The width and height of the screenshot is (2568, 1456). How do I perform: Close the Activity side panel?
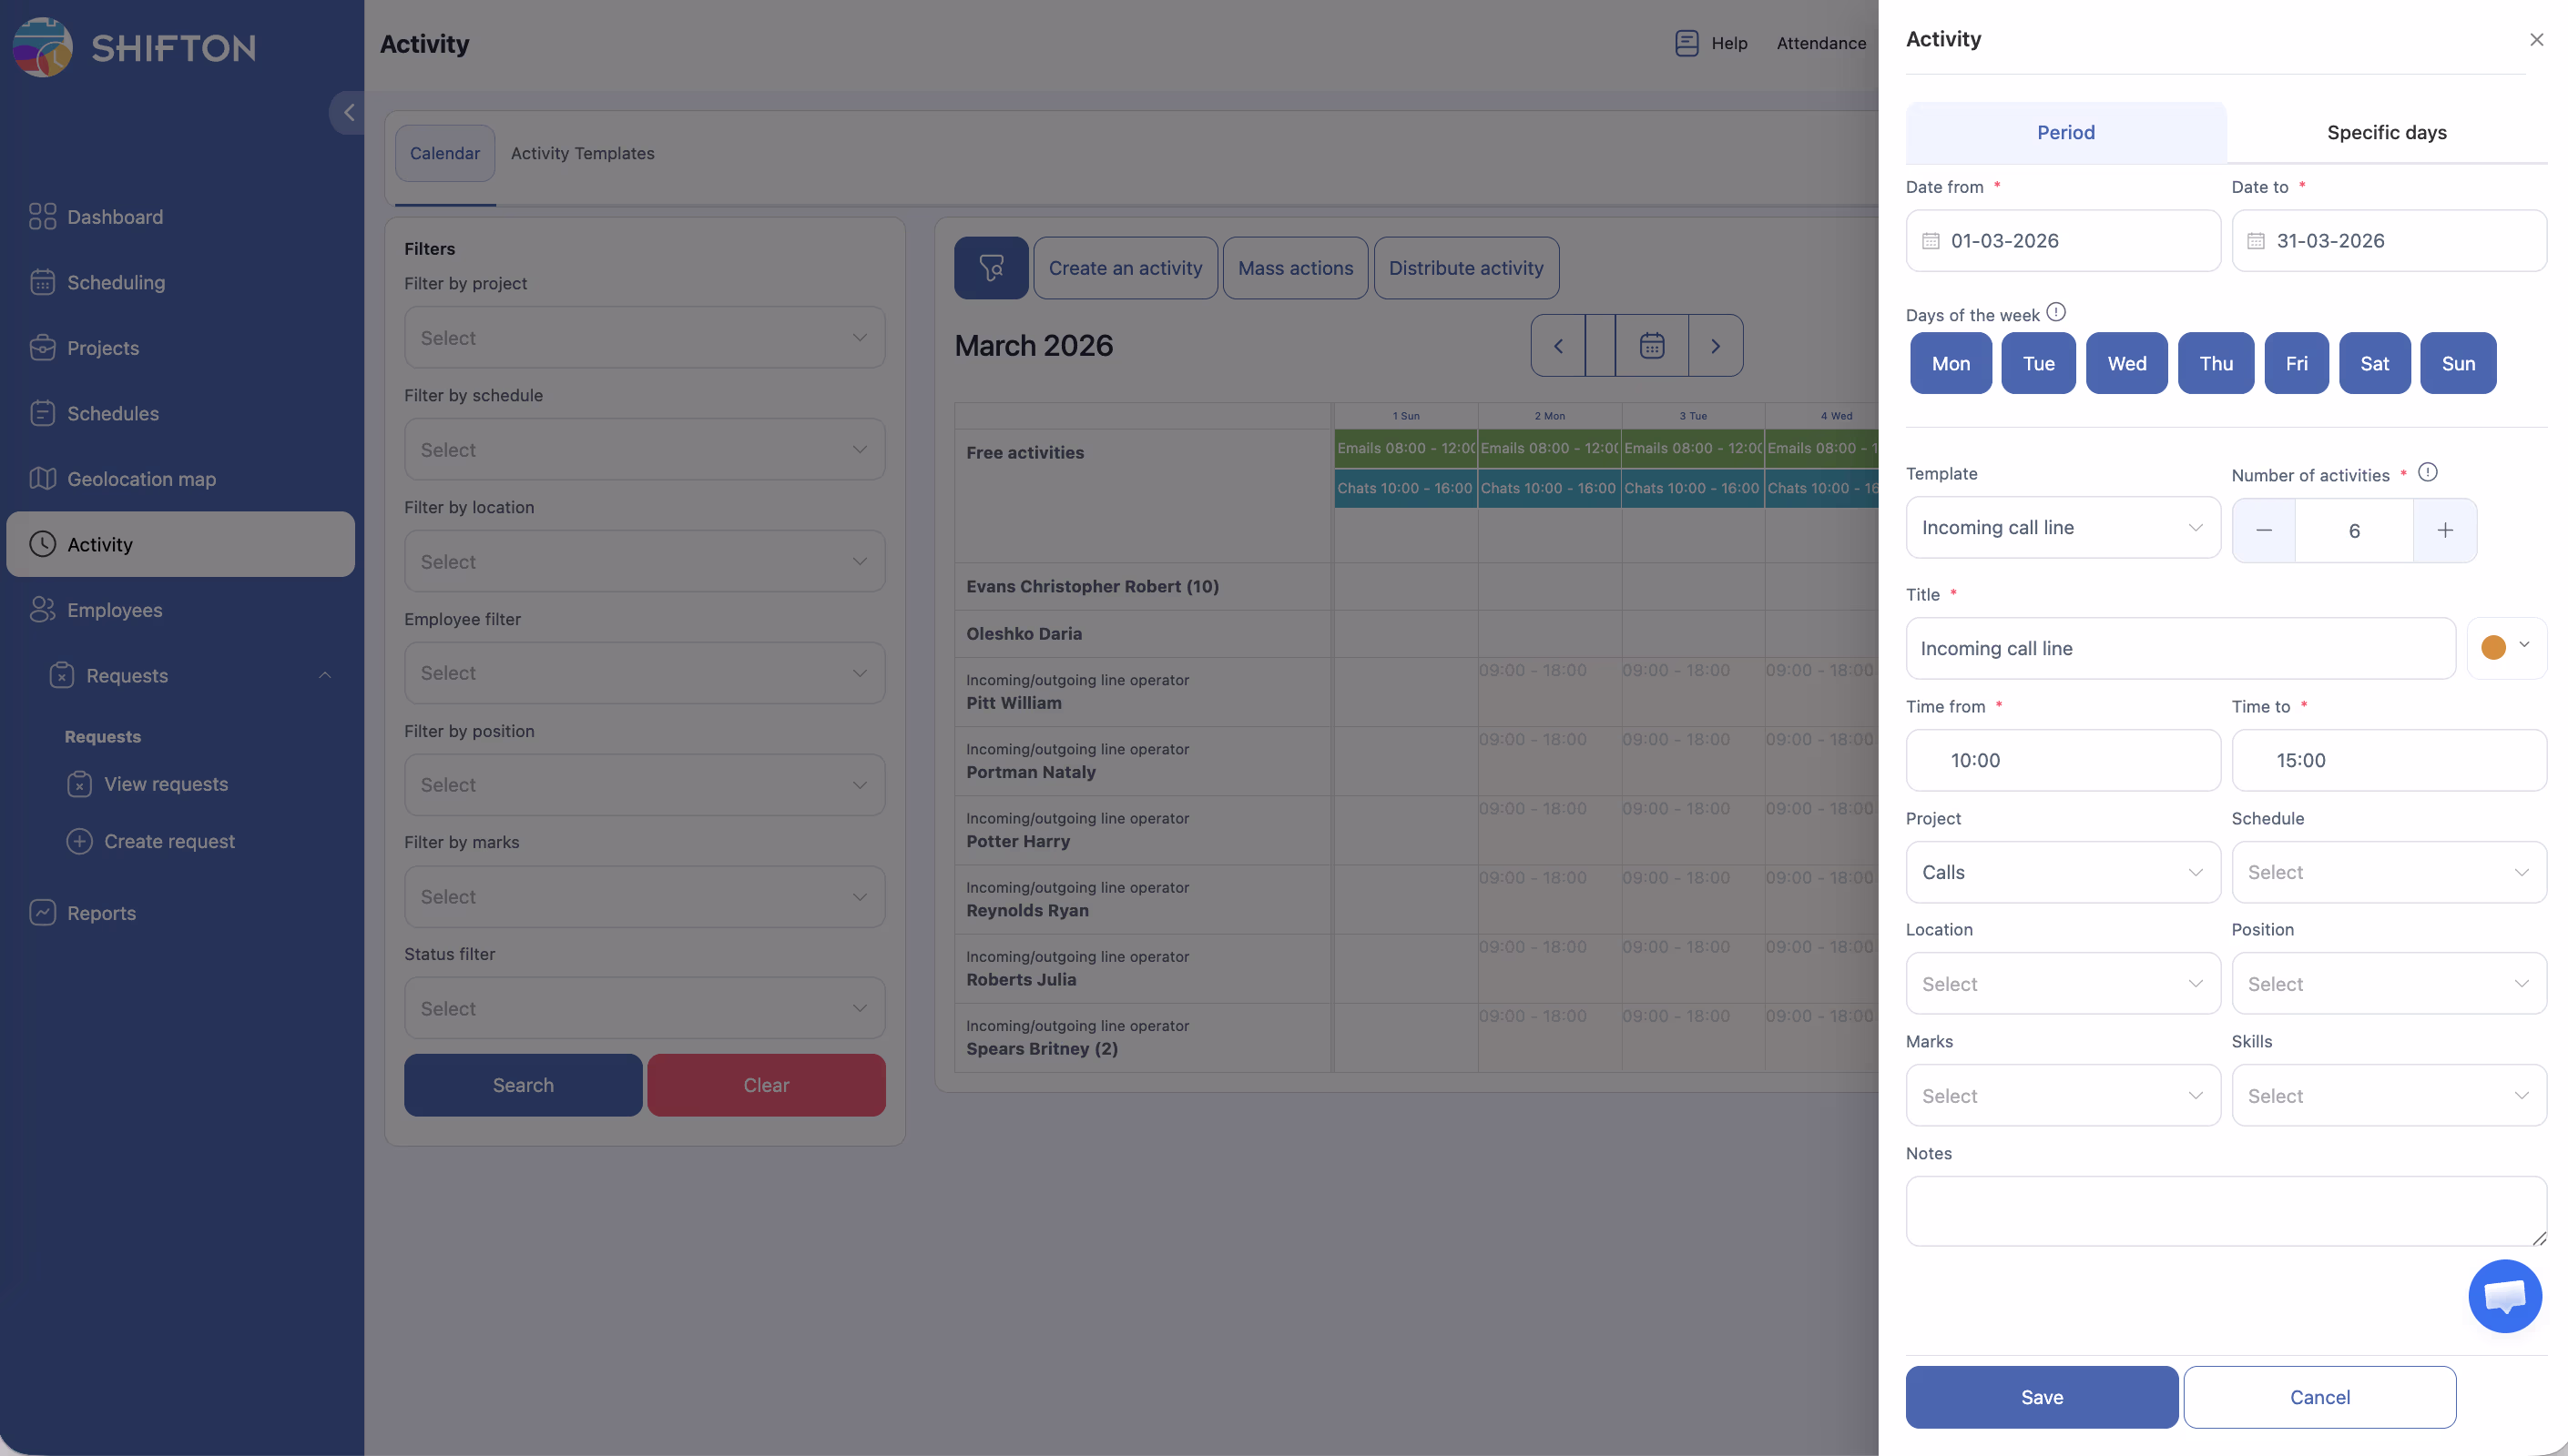tap(2536, 40)
